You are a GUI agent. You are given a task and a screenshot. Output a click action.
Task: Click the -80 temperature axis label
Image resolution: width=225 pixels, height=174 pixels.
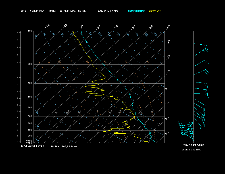(x=99, y=27)
